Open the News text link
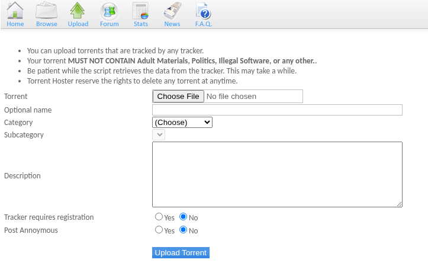The width and height of the screenshot is (428, 266). click(172, 24)
